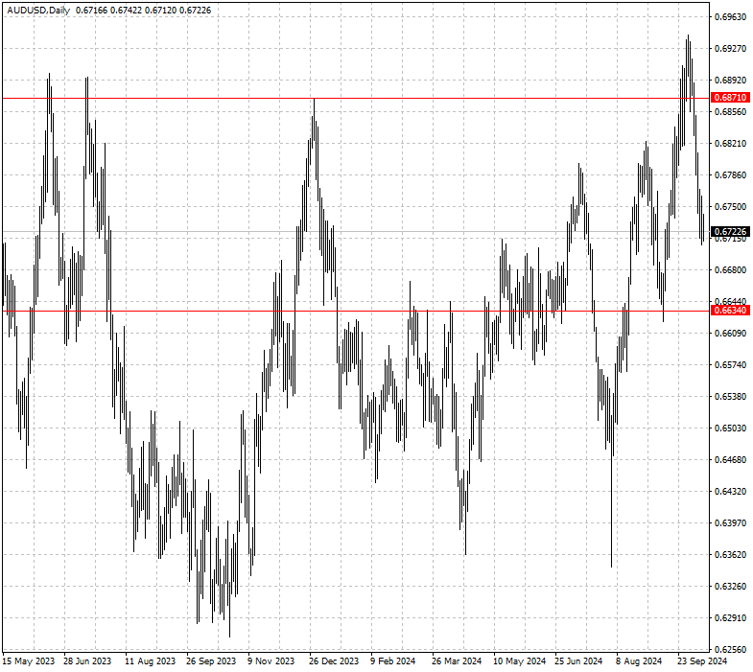This screenshot has width=753, height=672.
Task: Click the 11 Aug 2023 date label
Action: click(x=151, y=660)
